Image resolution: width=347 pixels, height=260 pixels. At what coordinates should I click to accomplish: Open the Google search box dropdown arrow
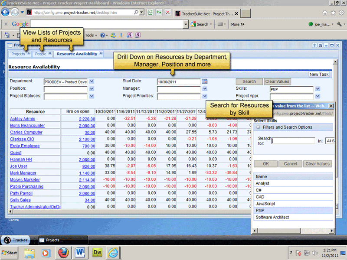pos(186,24)
